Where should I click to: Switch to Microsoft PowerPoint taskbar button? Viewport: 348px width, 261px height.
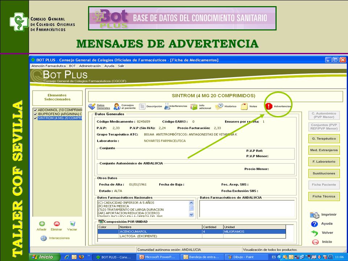[158, 257]
